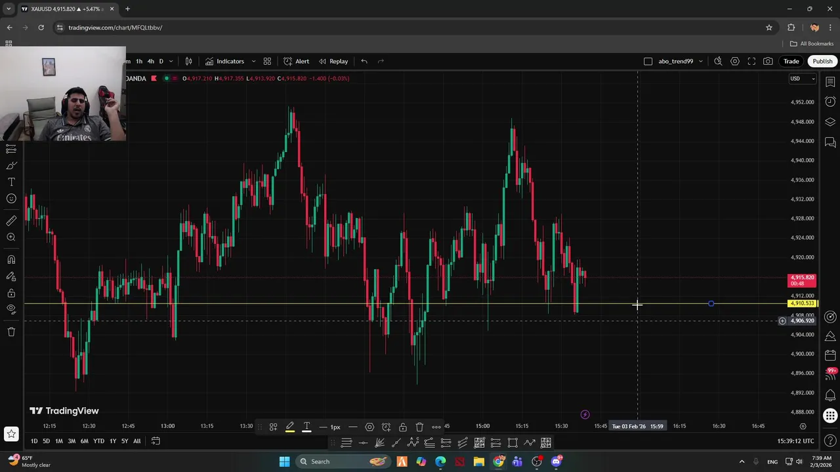
Task: Create an Alert from the top toolbar
Action: pyautogui.click(x=296, y=61)
